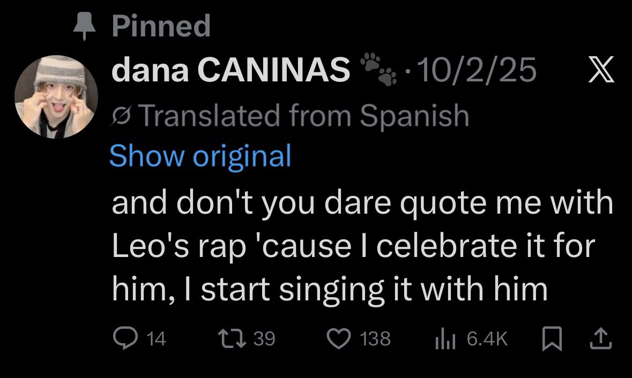Select the Translated from Spanish label
632x378 pixels.
[306, 116]
